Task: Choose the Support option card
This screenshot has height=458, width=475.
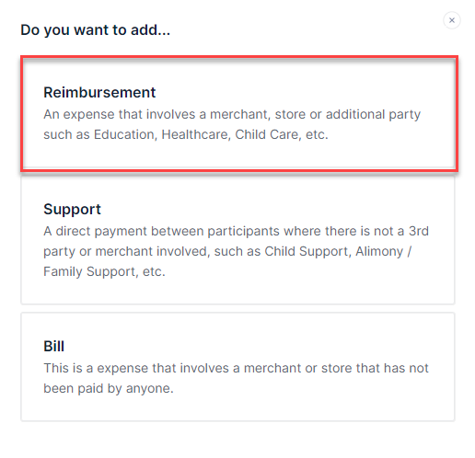Action: 237,240
